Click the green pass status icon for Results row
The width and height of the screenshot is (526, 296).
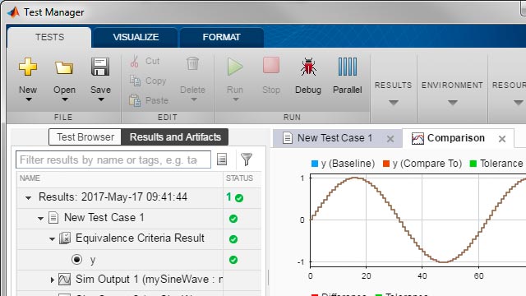(x=239, y=198)
